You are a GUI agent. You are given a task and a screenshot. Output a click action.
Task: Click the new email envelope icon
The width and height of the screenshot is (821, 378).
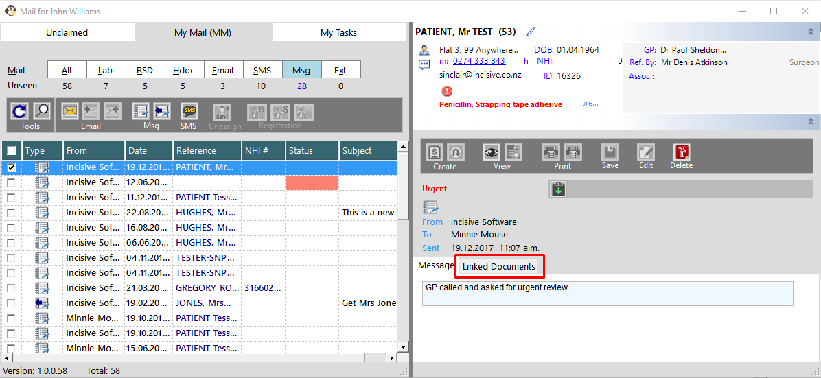click(x=69, y=112)
